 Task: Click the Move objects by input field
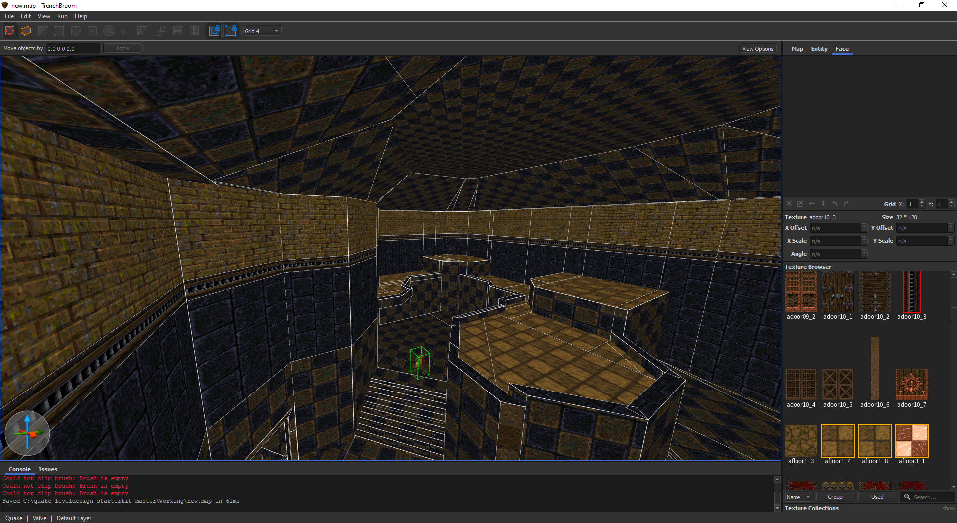tap(73, 48)
